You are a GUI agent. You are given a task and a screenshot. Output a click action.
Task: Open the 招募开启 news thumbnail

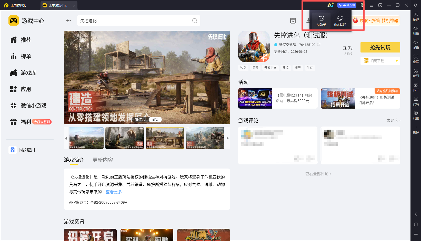[x=90, y=235]
